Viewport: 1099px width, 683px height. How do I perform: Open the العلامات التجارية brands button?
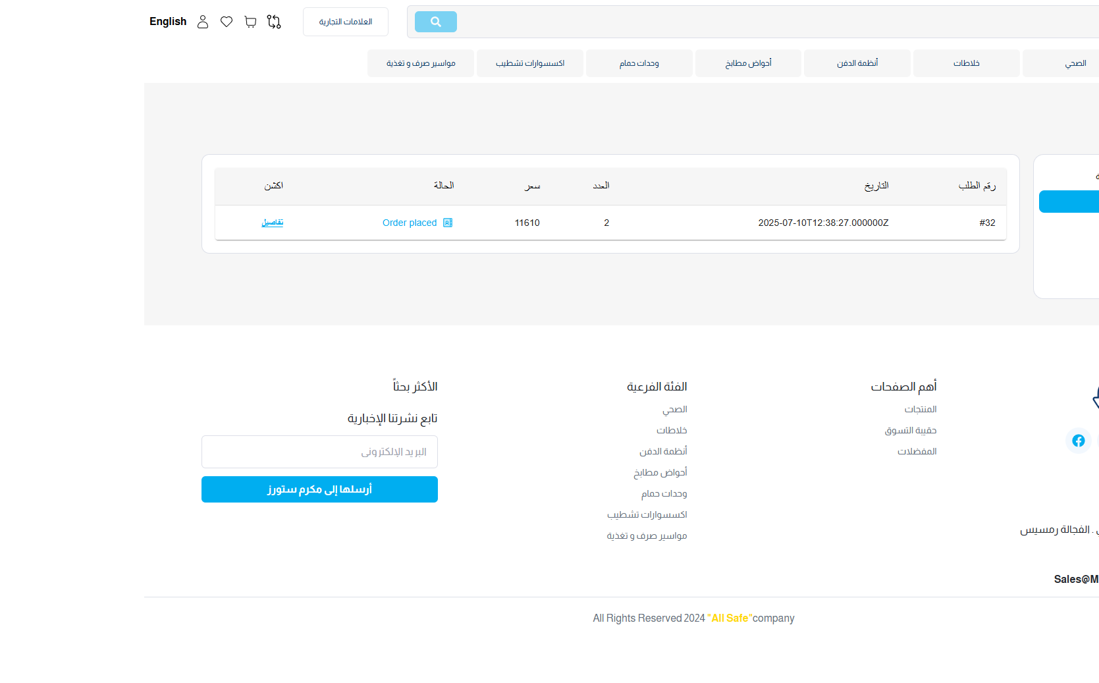[346, 22]
